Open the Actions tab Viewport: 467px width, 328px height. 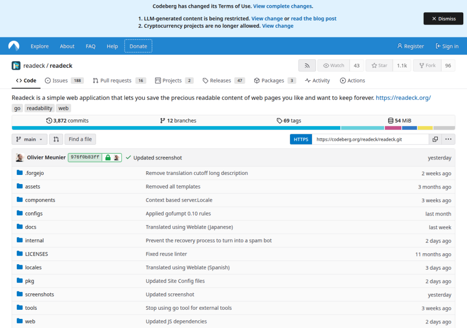[x=353, y=80]
